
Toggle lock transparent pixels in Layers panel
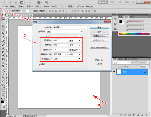tap(119, 67)
